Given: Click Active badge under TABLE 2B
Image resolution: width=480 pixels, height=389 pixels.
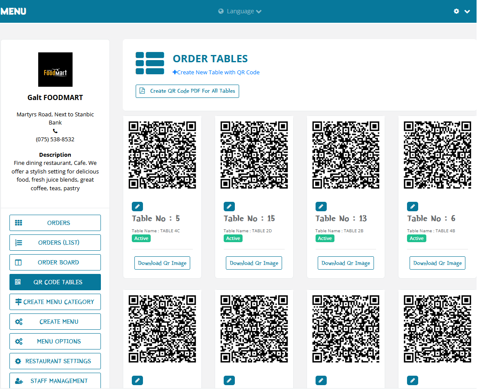Looking at the screenshot, I should pos(325,238).
